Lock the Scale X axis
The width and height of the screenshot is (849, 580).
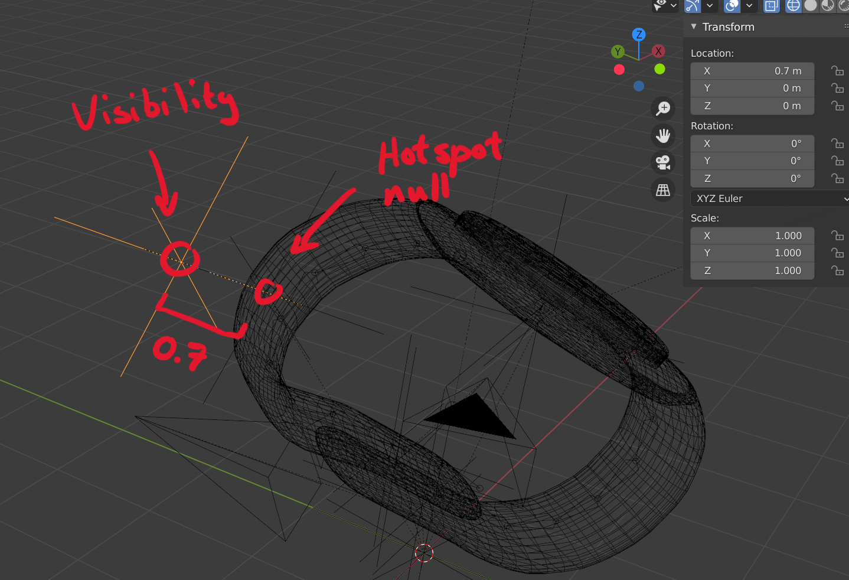click(x=837, y=236)
